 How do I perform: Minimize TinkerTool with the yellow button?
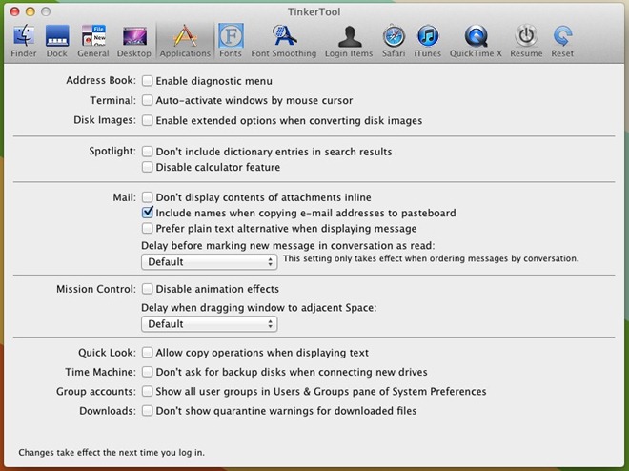tap(30, 11)
